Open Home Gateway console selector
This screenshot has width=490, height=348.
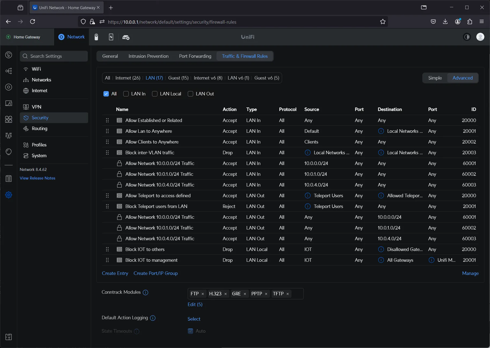(x=27, y=37)
